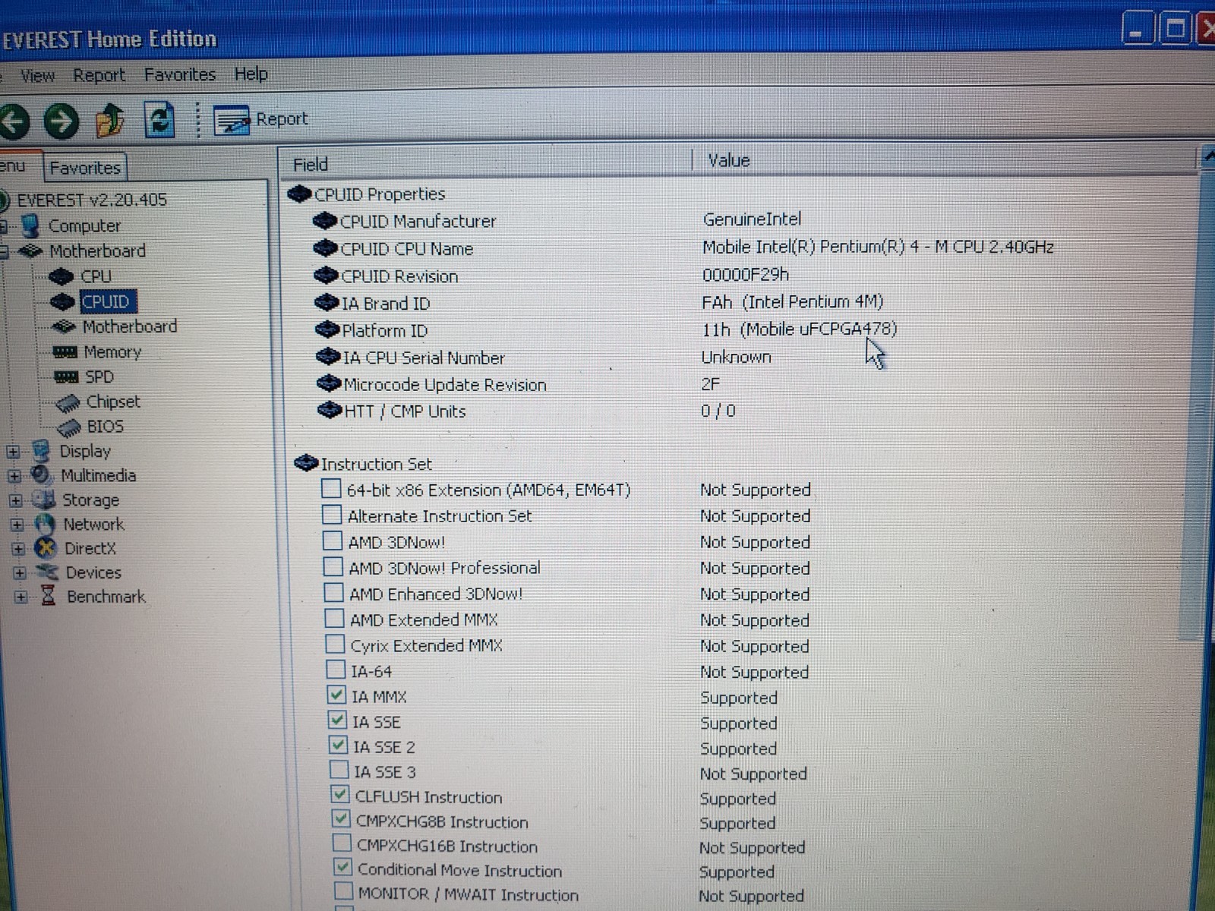Open the SPD module icon

tap(66, 377)
